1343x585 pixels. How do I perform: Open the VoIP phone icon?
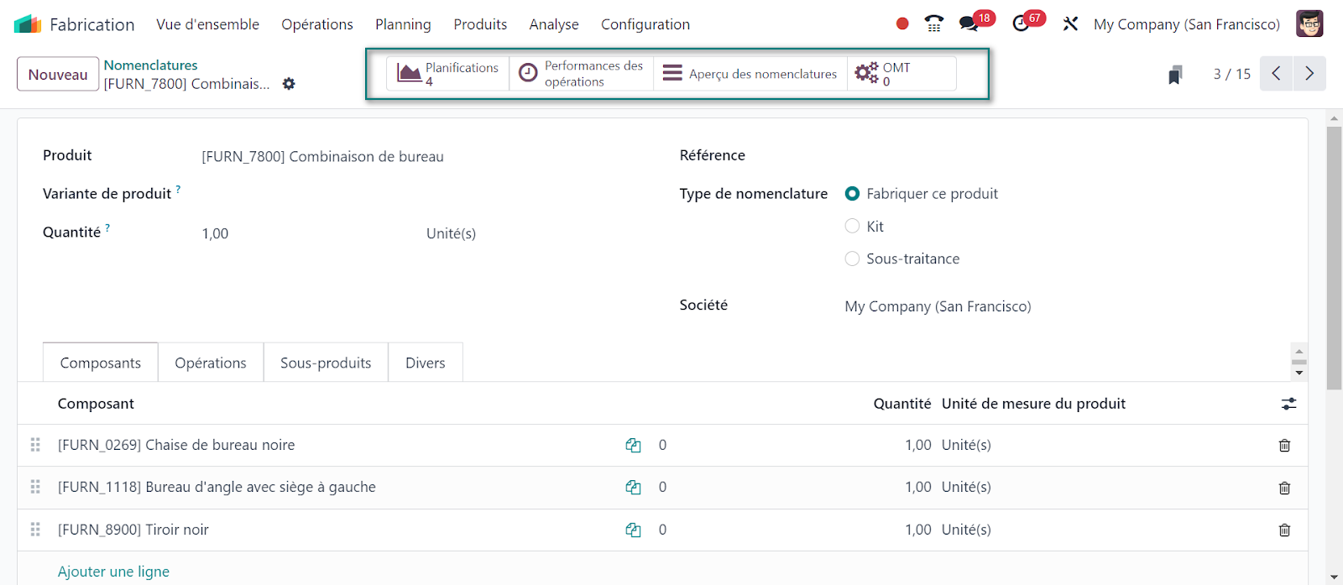[x=933, y=24]
